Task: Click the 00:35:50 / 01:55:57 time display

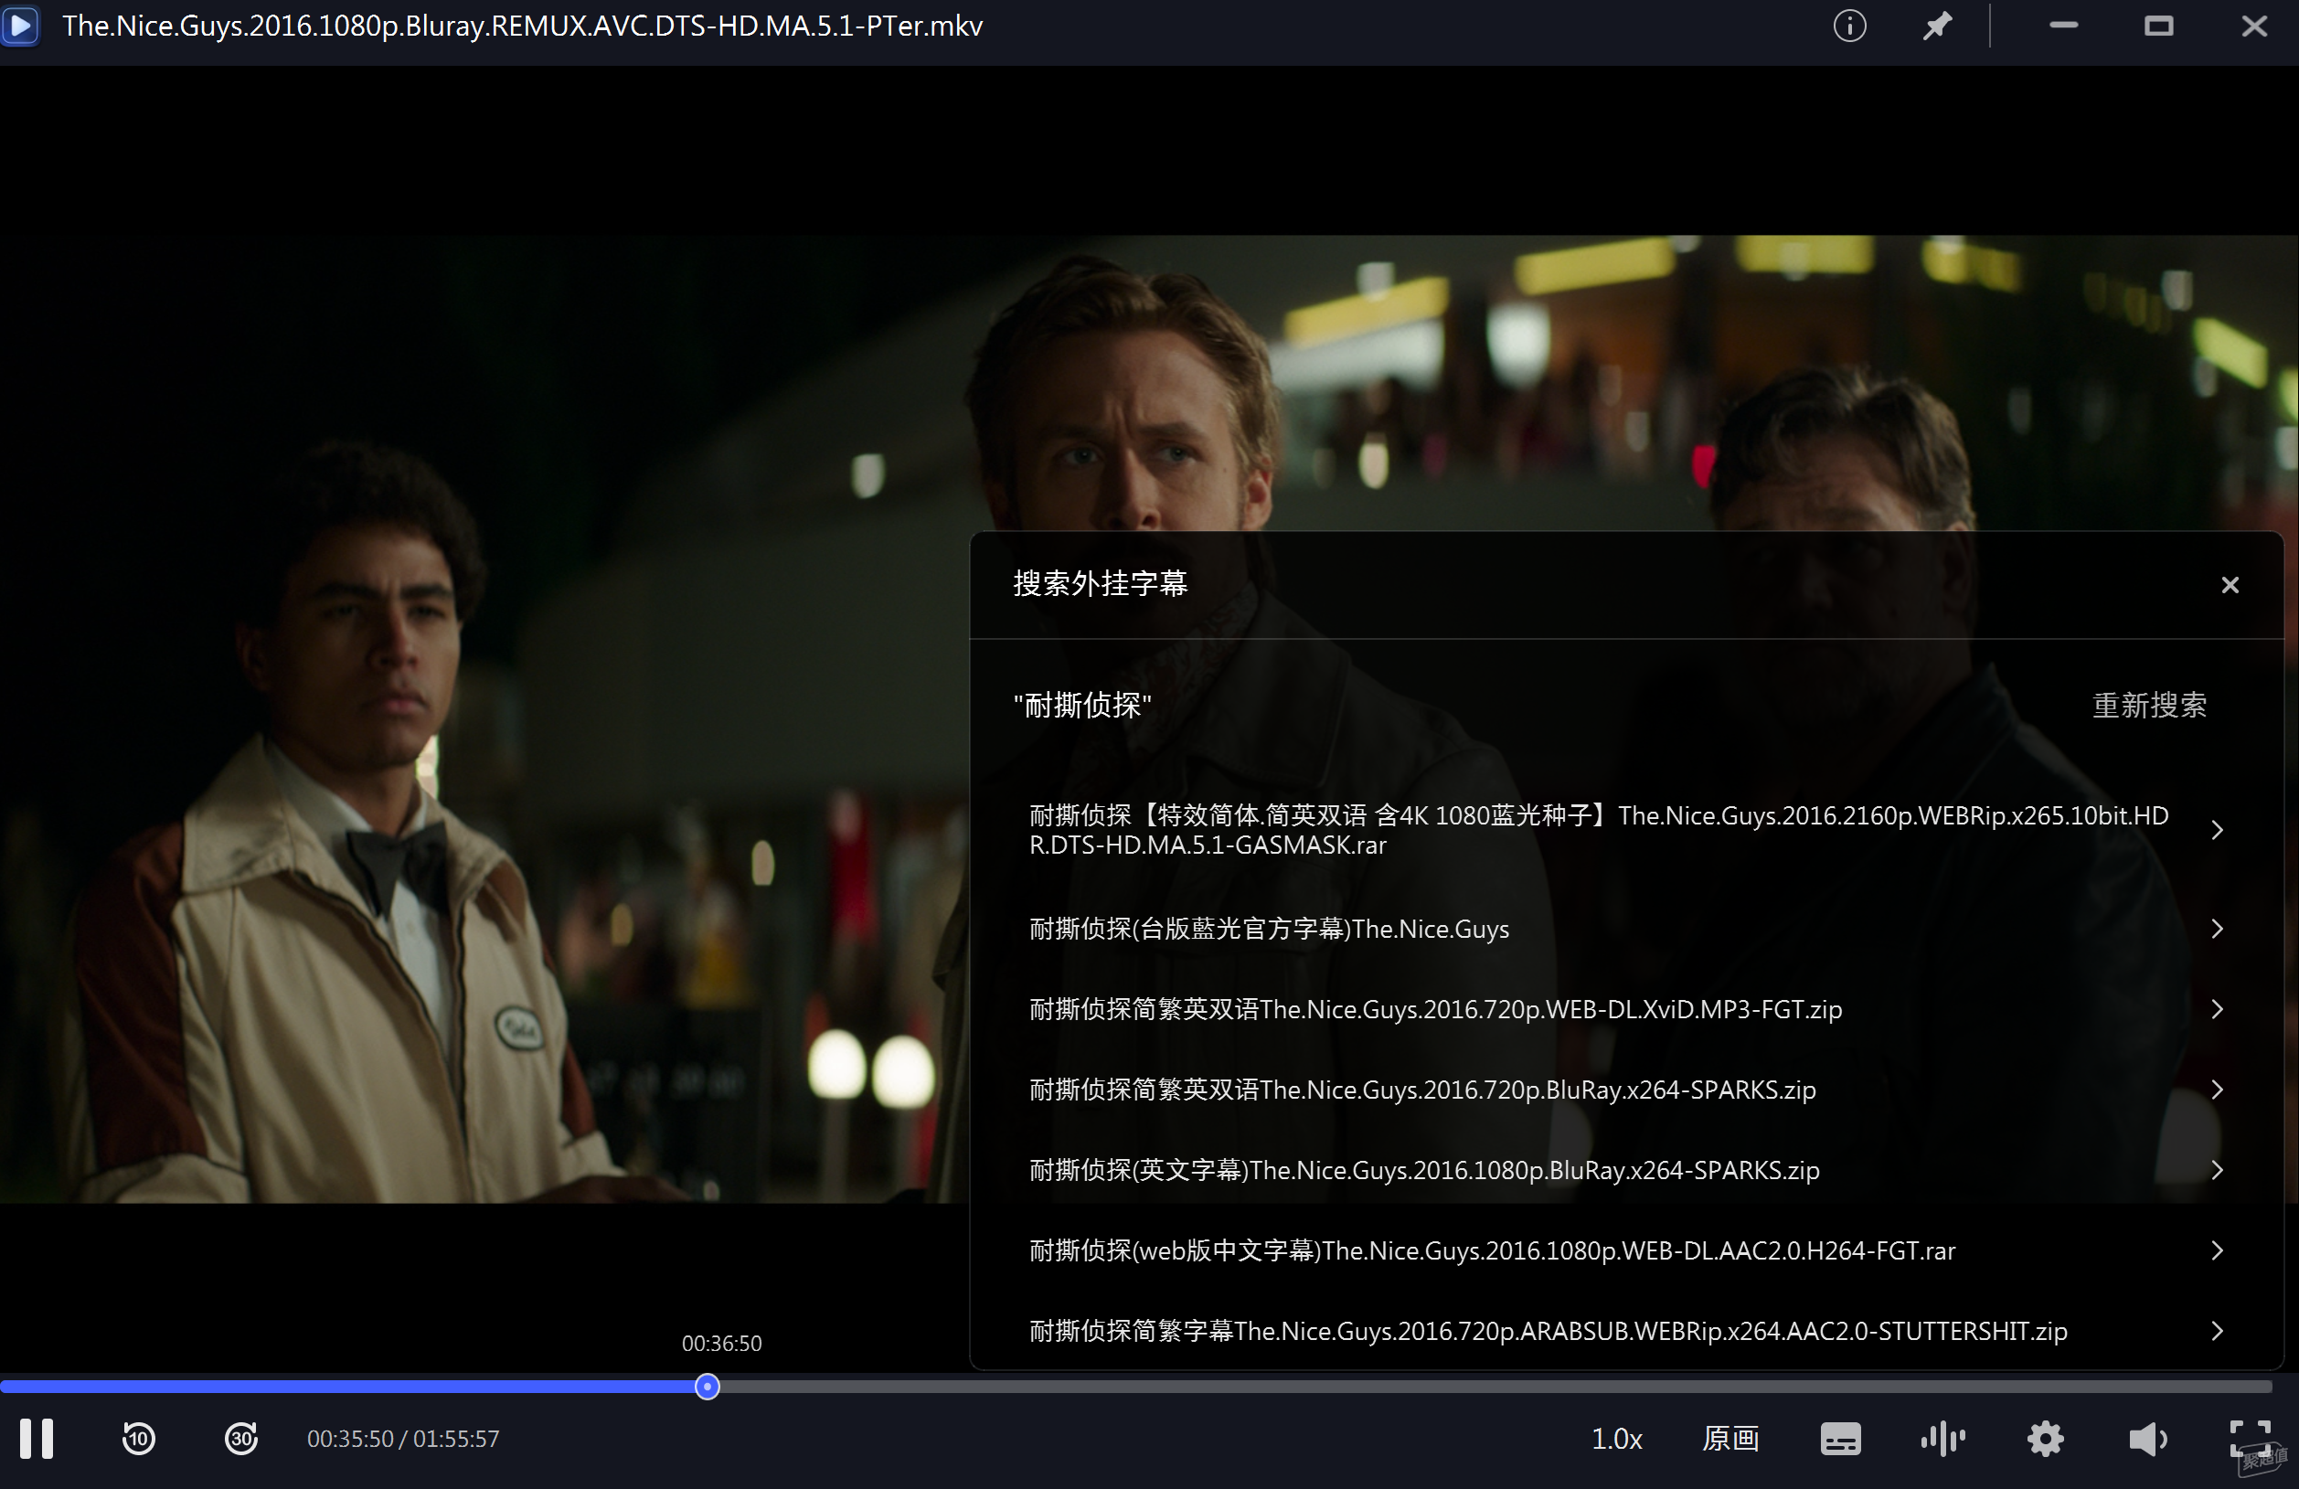Action: coord(403,1439)
